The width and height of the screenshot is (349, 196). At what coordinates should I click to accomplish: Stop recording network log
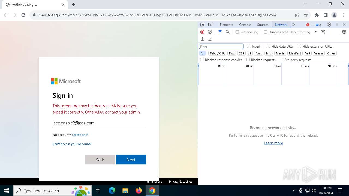[202, 32]
